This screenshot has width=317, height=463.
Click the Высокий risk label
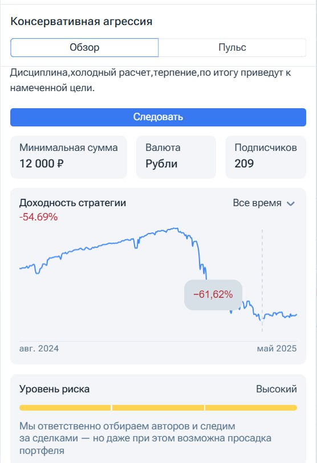pos(277,389)
